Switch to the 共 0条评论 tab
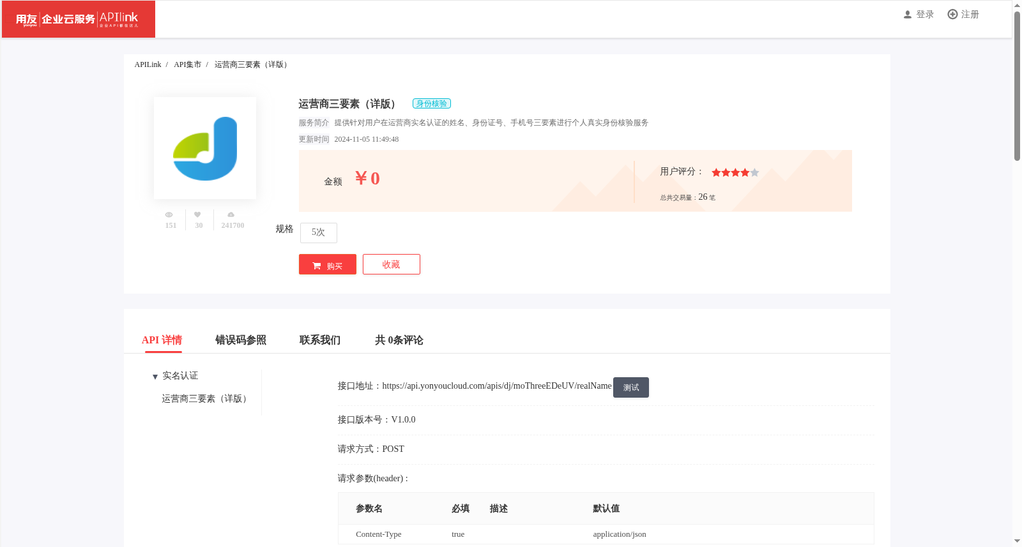The image size is (1022, 547). click(x=399, y=340)
